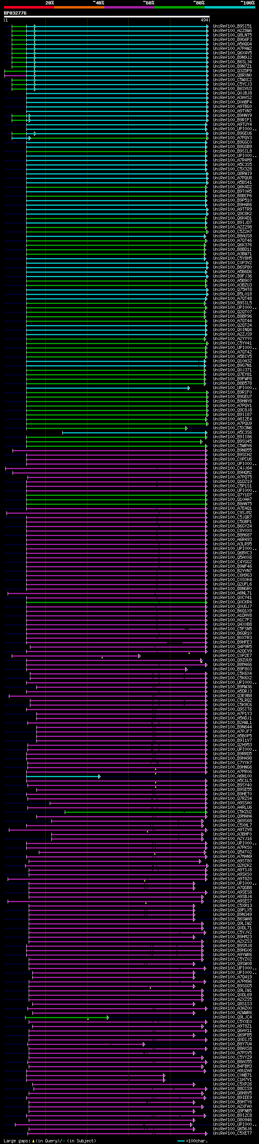This screenshot has height=1144, width=259.
Task: Select the UniRef100_Q9ZUU9 label
Action: [232, 660]
